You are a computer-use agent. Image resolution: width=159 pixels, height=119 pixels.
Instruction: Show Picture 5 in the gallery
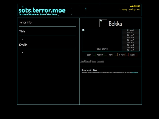click(x=131, y=40)
